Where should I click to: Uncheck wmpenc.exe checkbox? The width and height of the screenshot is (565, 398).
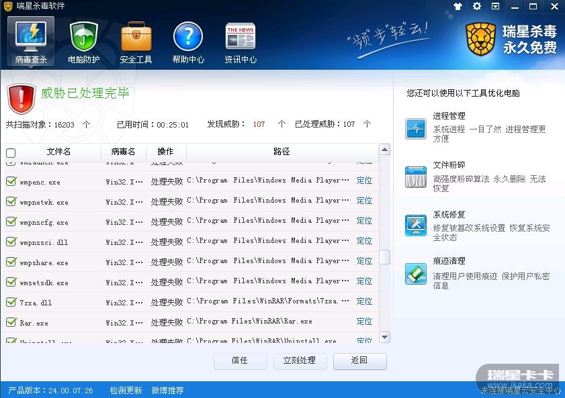pyautogui.click(x=11, y=181)
